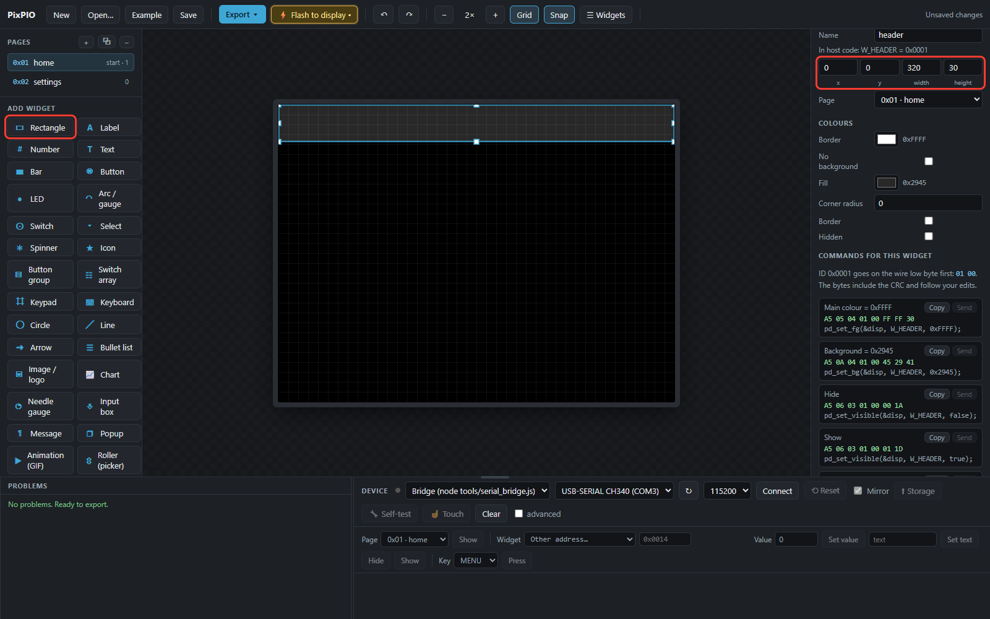This screenshot has width=990, height=619.
Task: Open the Widgets menu
Action: [x=606, y=15]
